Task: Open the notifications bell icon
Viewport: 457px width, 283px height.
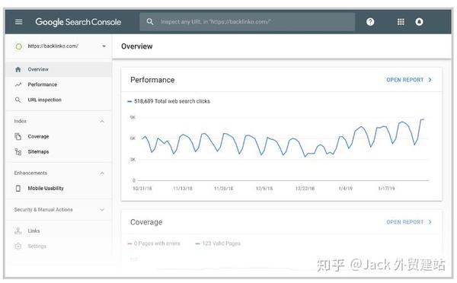Action: point(419,22)
